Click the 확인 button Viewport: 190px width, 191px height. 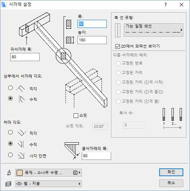[171, 172]
